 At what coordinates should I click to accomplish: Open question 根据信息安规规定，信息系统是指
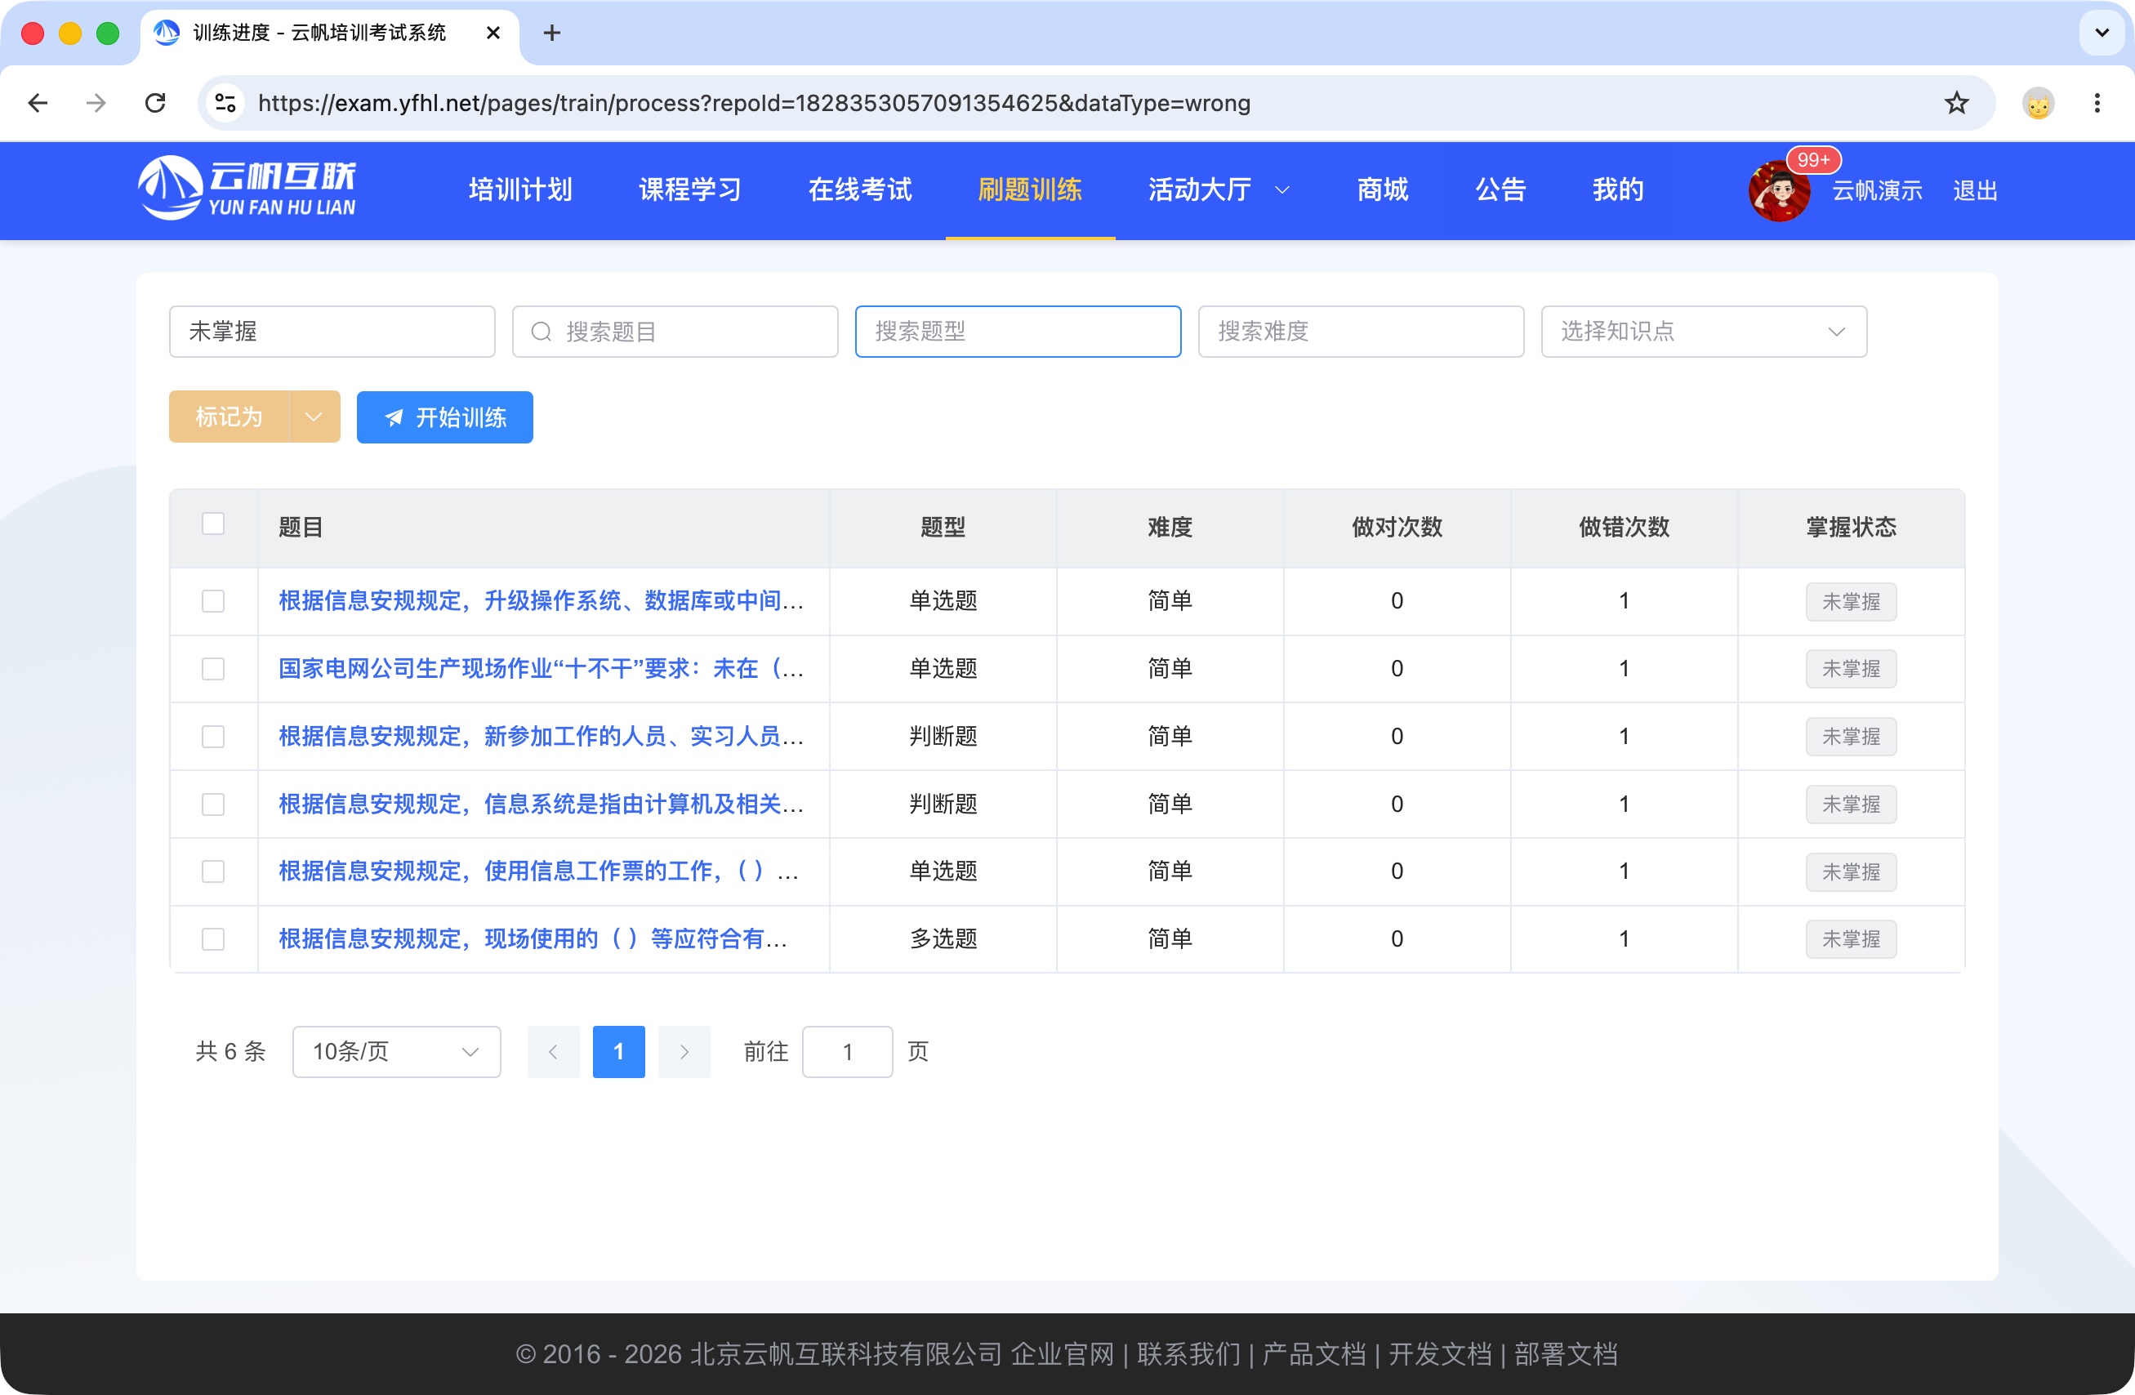click(x=541, y=804)
